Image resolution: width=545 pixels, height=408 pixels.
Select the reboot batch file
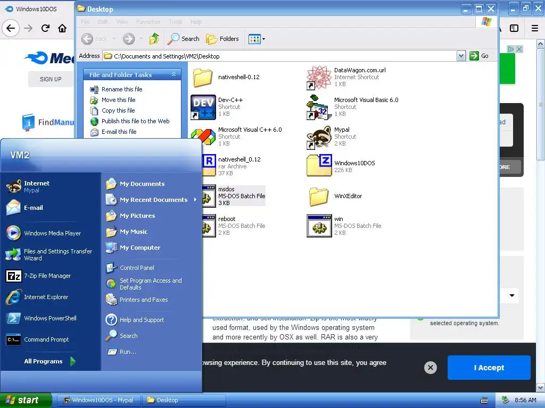234,226
